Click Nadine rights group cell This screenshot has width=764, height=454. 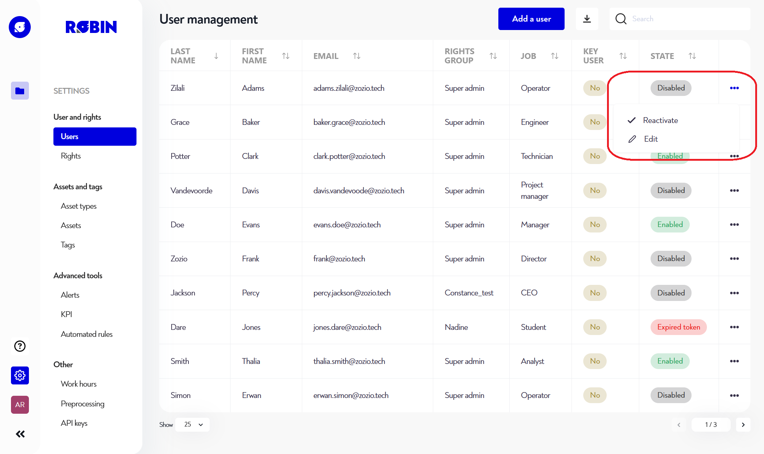pos(456,327)
